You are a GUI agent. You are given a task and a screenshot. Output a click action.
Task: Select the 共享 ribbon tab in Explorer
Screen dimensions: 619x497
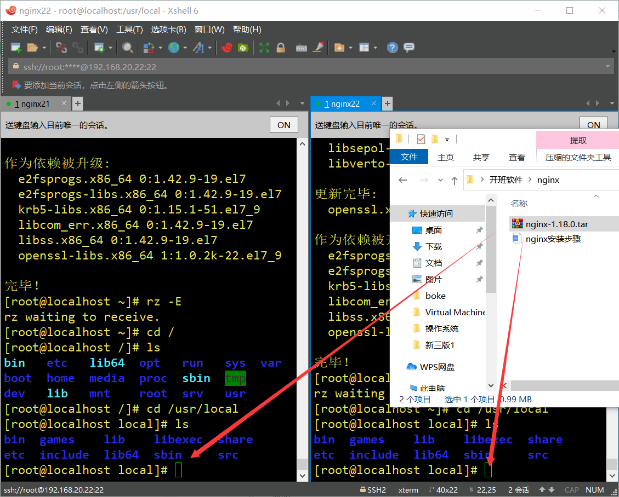point(481,157)
